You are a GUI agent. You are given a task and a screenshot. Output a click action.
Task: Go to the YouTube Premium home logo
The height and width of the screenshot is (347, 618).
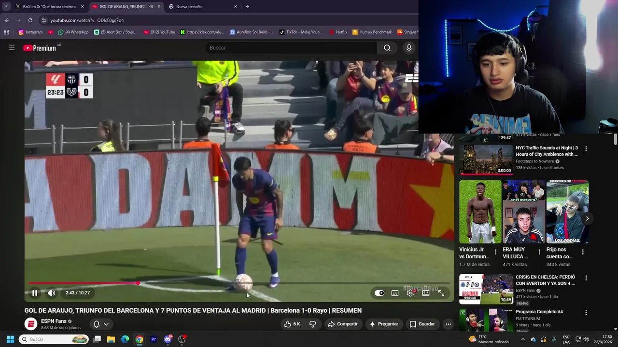click(40, 48)
